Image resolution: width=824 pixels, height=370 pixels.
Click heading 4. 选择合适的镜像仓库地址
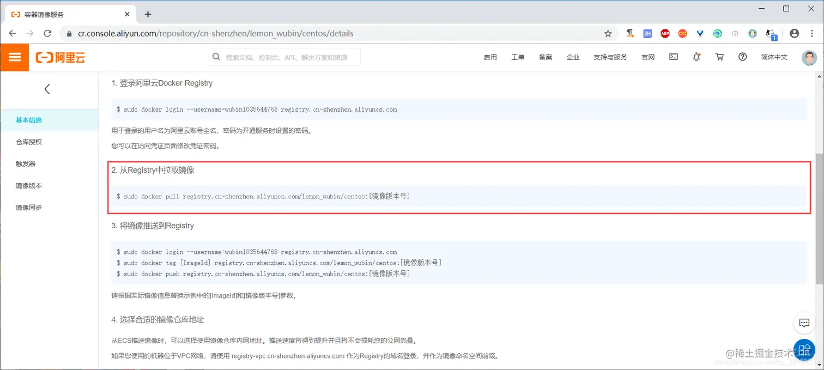pos(157,319)
